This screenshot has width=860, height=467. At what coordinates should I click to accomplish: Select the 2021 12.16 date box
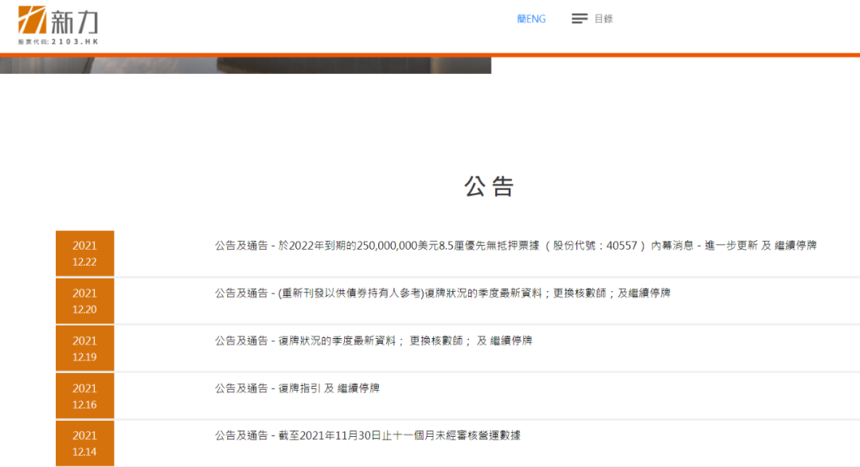pos(84,396)
